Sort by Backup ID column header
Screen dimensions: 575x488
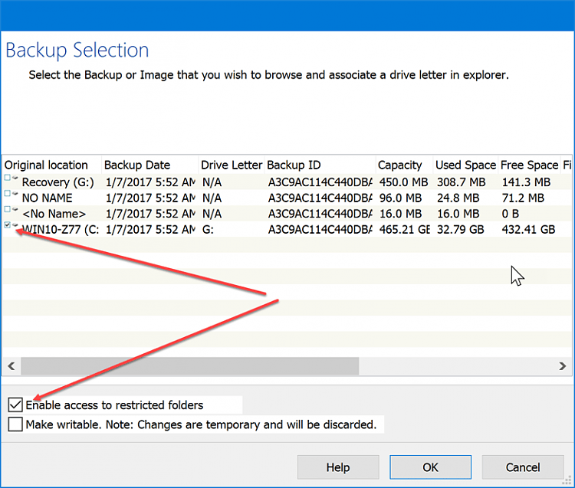(320, 165)
